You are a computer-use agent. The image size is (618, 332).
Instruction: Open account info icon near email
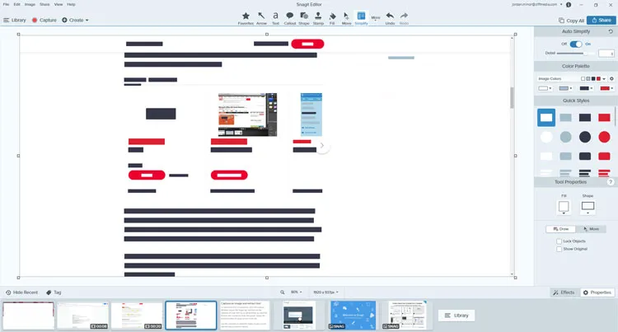[x=569, y=5]
